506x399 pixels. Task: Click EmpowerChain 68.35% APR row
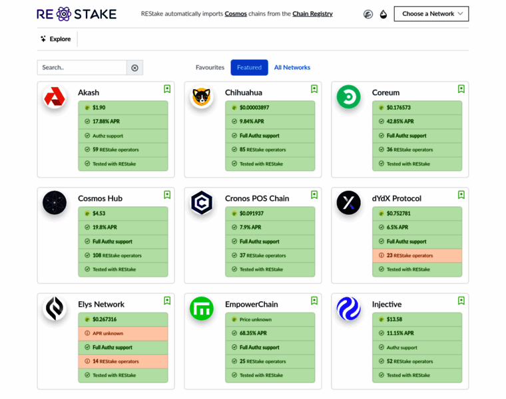(270, 333)
